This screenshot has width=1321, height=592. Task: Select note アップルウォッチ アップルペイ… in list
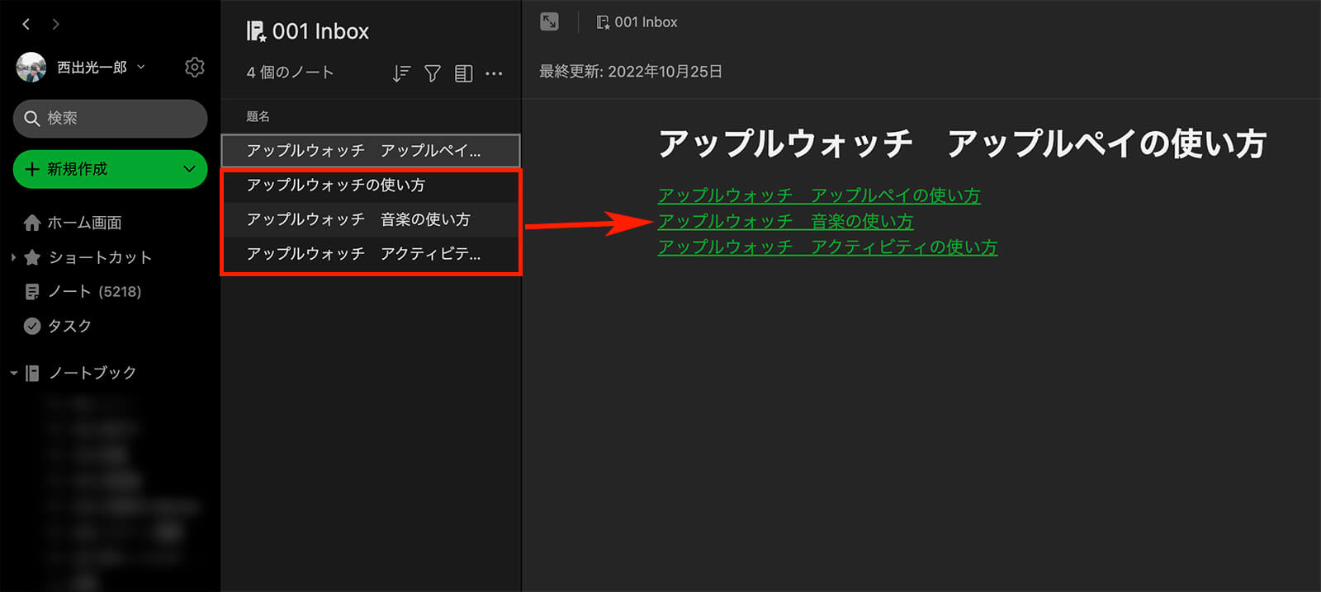pos(371,151)
